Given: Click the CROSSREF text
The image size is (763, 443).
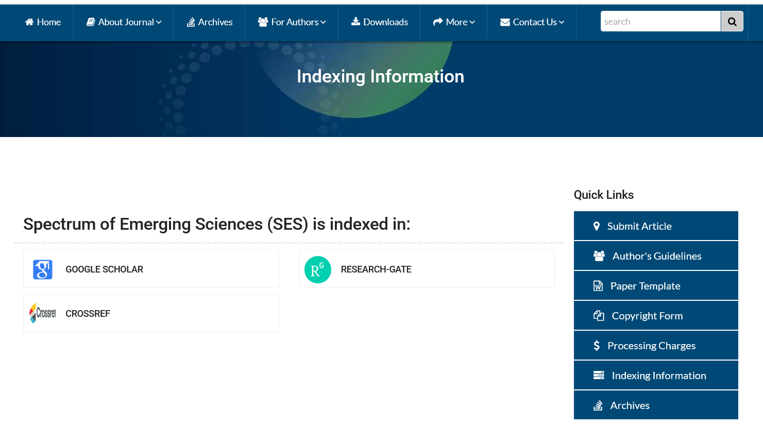Looking at the screenshot, I should click(88, 314).
